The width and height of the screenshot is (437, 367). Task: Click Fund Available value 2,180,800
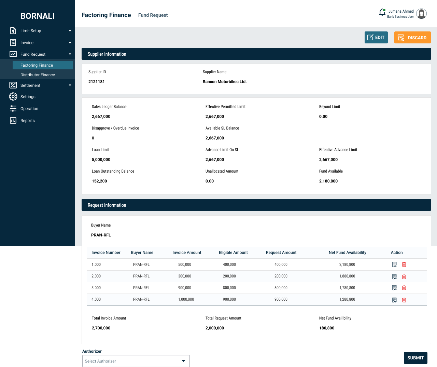click(x=328, y=181)
